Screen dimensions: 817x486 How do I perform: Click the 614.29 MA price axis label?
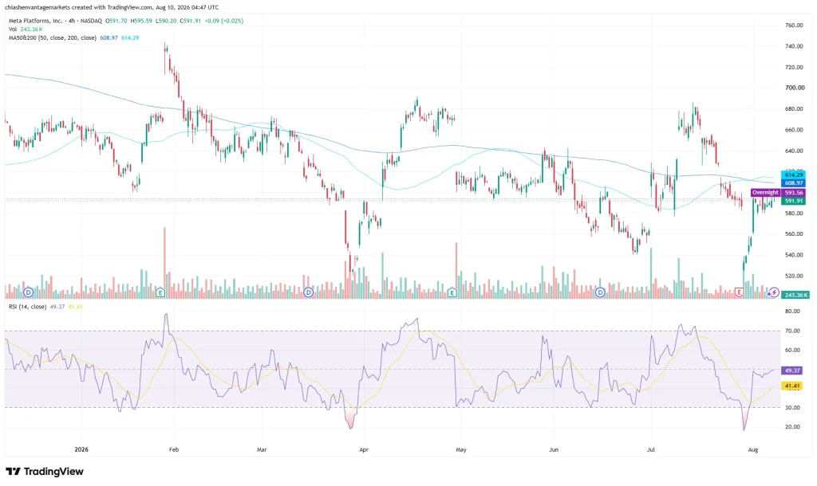[x=794, y=174]
